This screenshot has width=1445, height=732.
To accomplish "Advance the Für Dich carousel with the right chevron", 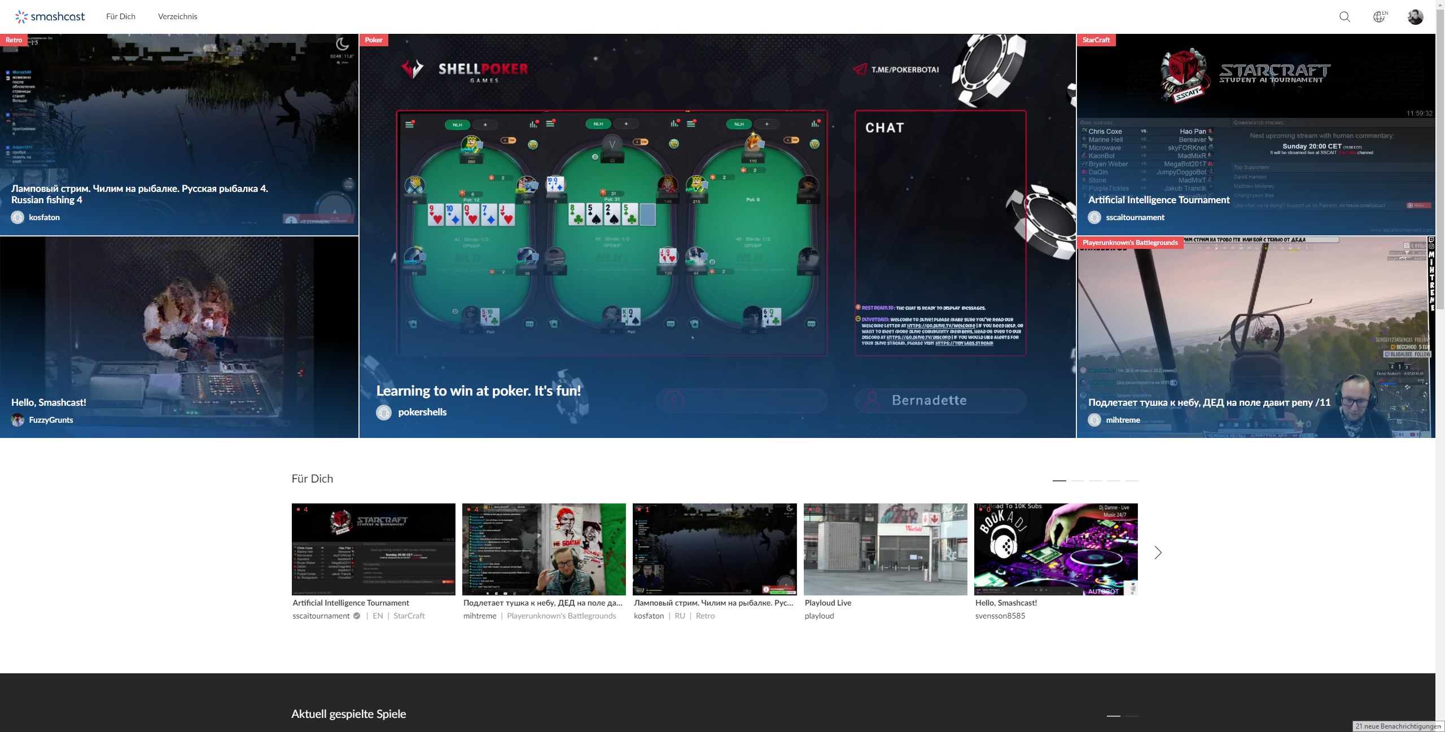I will pos(1158,553).
